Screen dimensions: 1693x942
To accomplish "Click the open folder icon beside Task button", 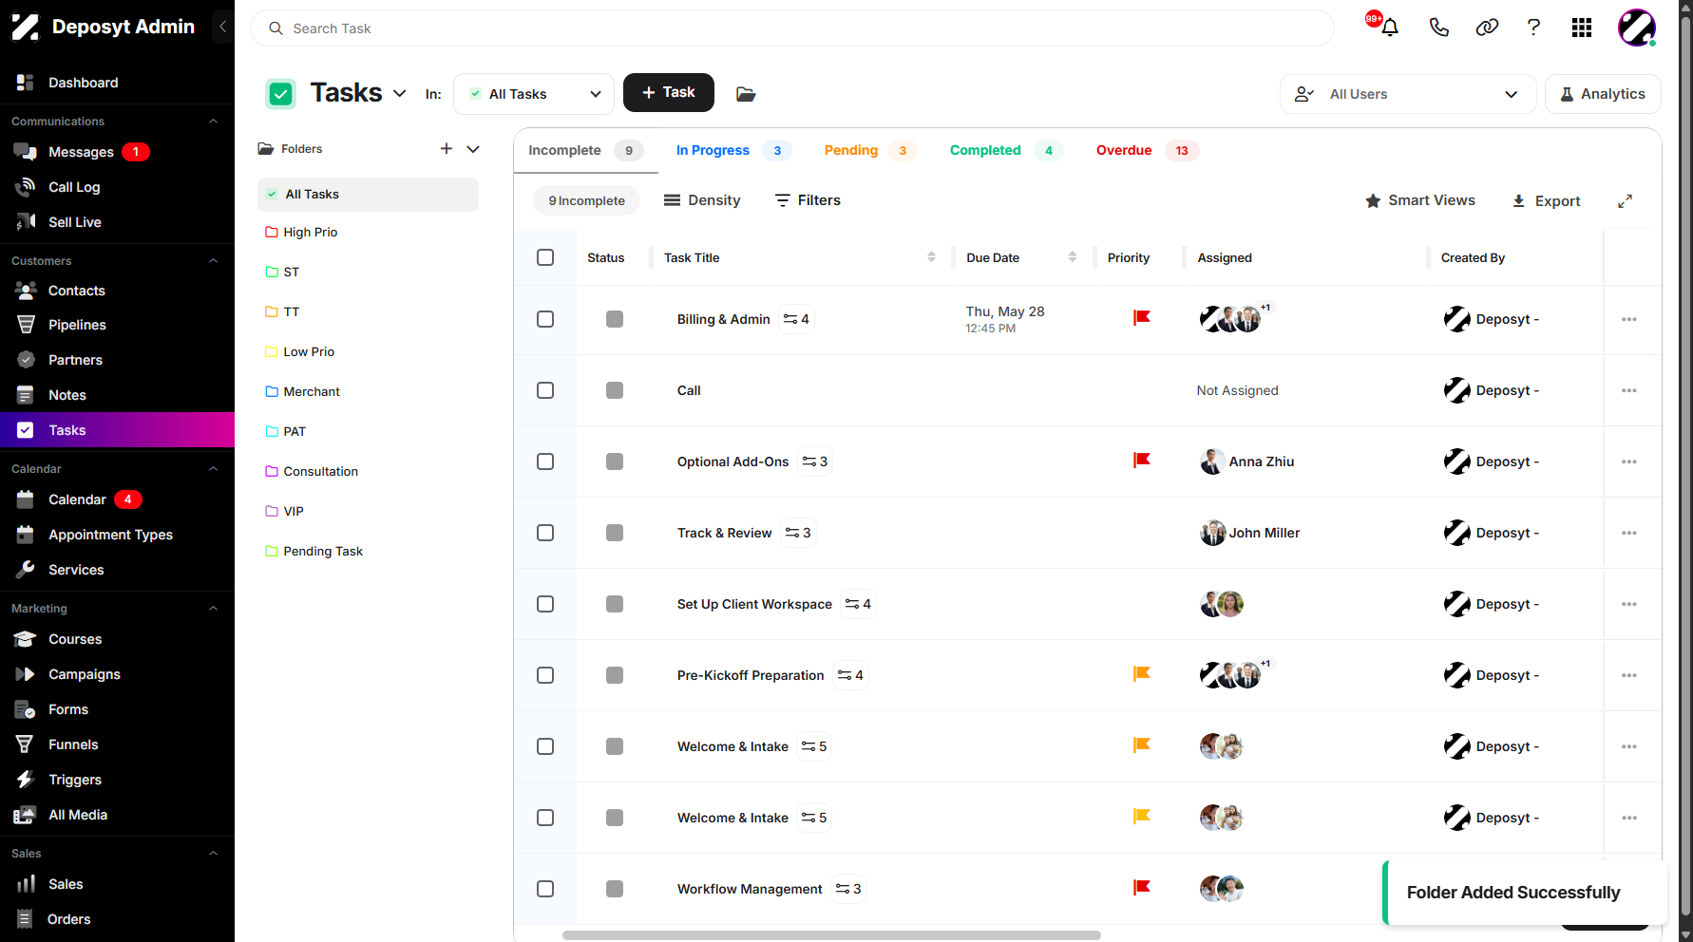I will 746,93.
